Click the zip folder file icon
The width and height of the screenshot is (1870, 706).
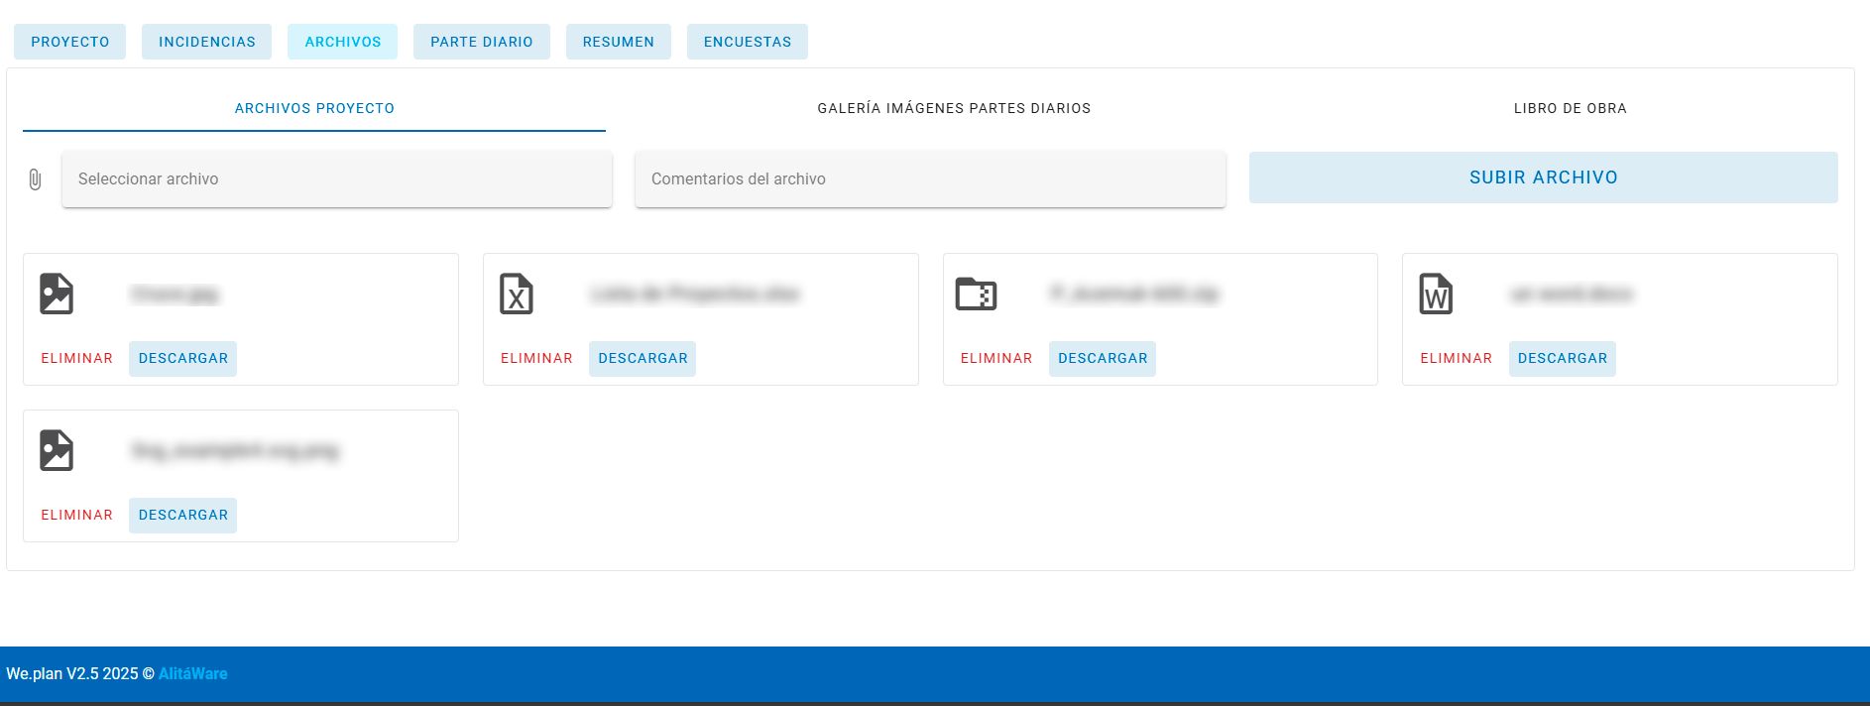976,294
